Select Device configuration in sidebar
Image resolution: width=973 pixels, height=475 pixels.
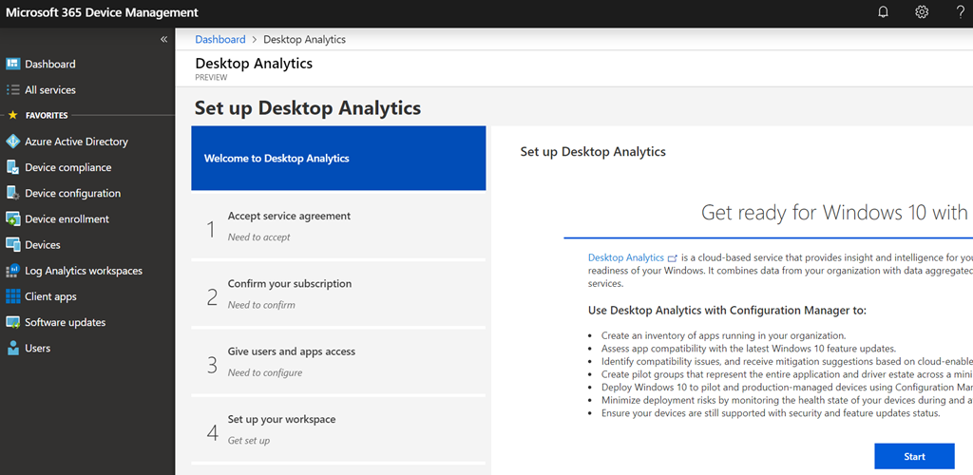(72, 193)
